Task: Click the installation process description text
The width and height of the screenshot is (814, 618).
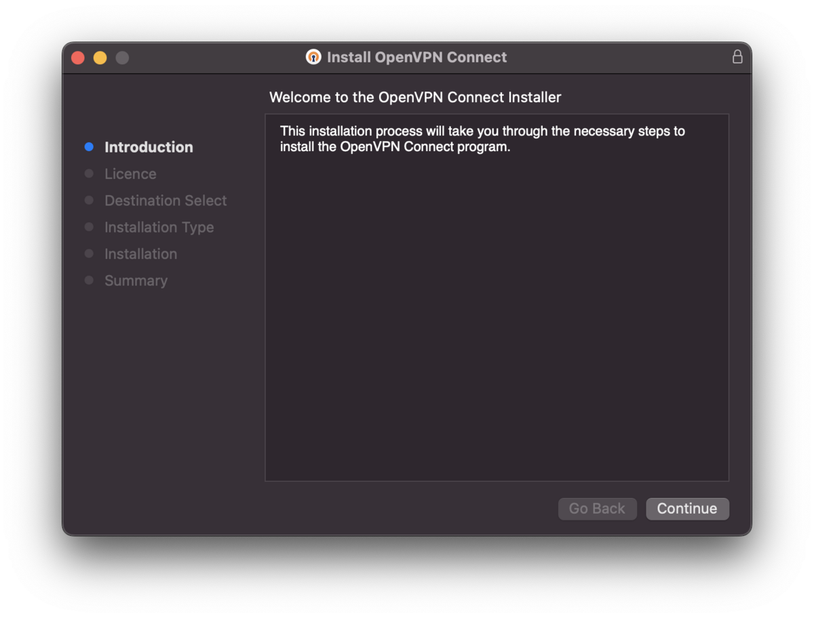Action: [482, 139]
